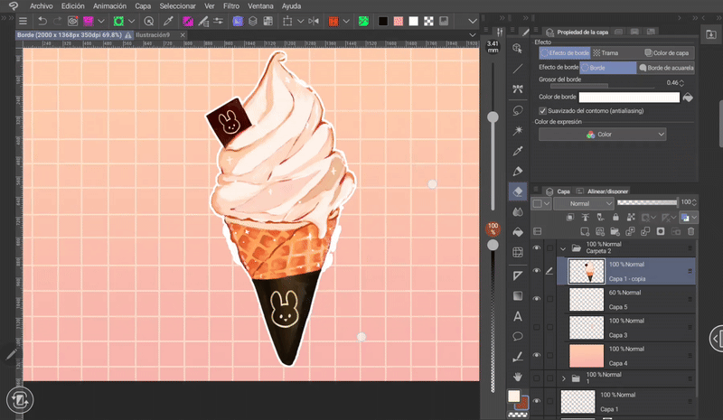Open the Filtro menu
723x420 pixels.
(x=231, y=5)
